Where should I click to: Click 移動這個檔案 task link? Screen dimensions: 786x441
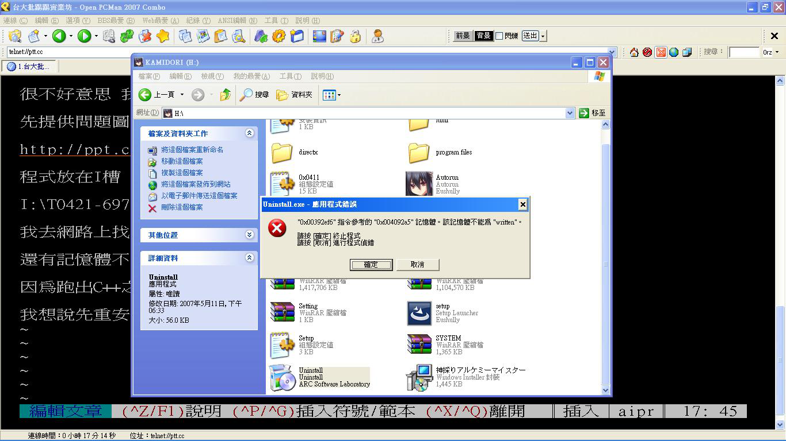pyautogui.click(x=182, y=161)
